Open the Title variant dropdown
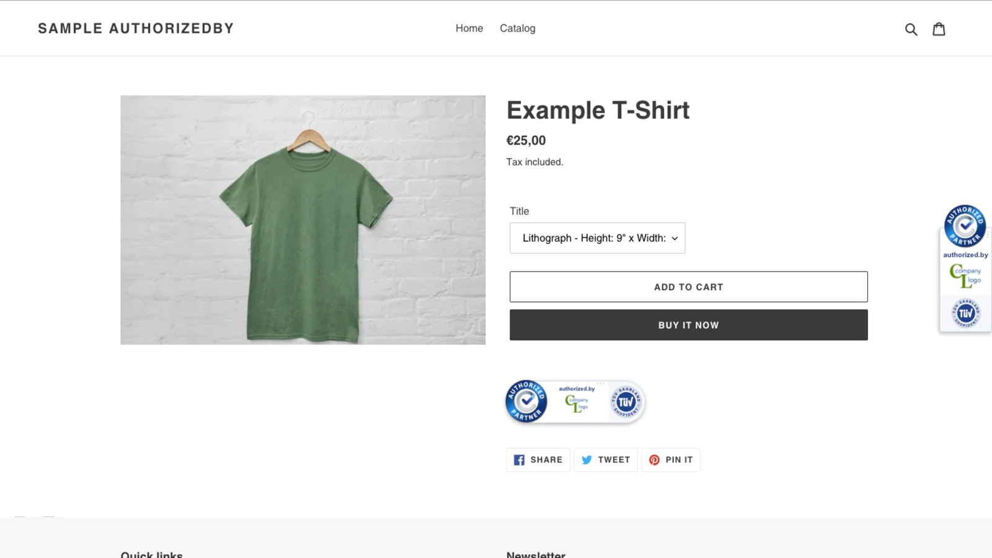 point(597,238)
